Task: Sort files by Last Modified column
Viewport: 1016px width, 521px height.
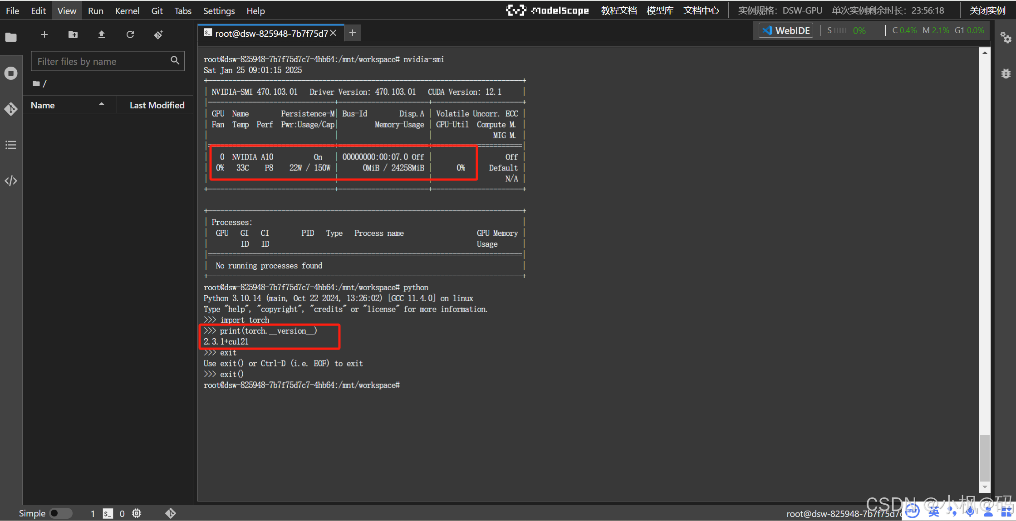Action: point(157,105)
